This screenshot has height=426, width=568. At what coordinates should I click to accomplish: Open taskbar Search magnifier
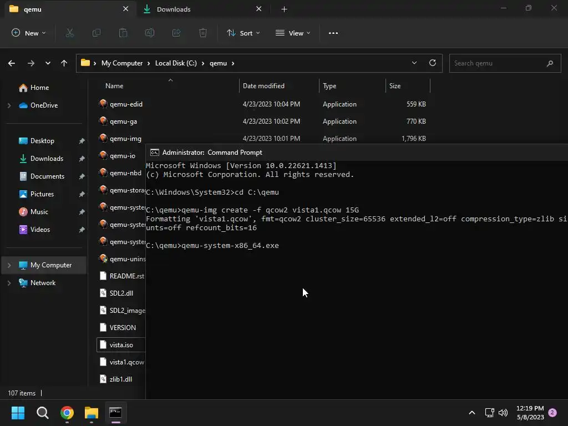click(42, 412)
